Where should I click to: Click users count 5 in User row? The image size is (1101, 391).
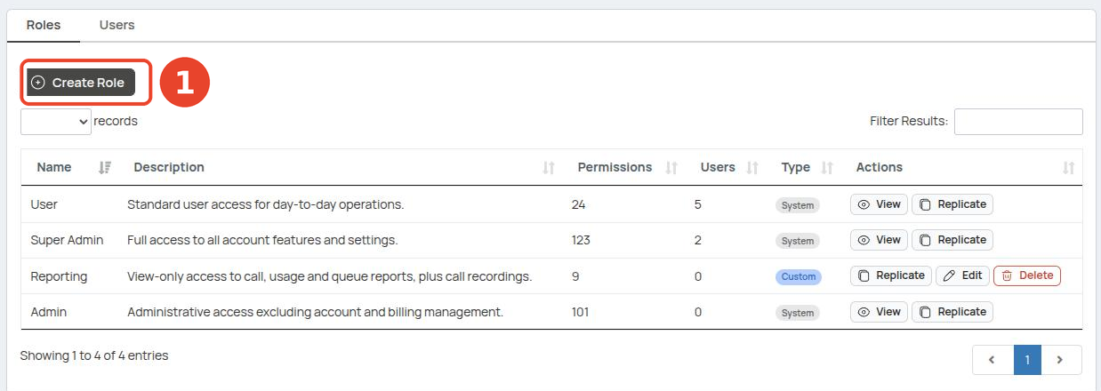[698, 204]
